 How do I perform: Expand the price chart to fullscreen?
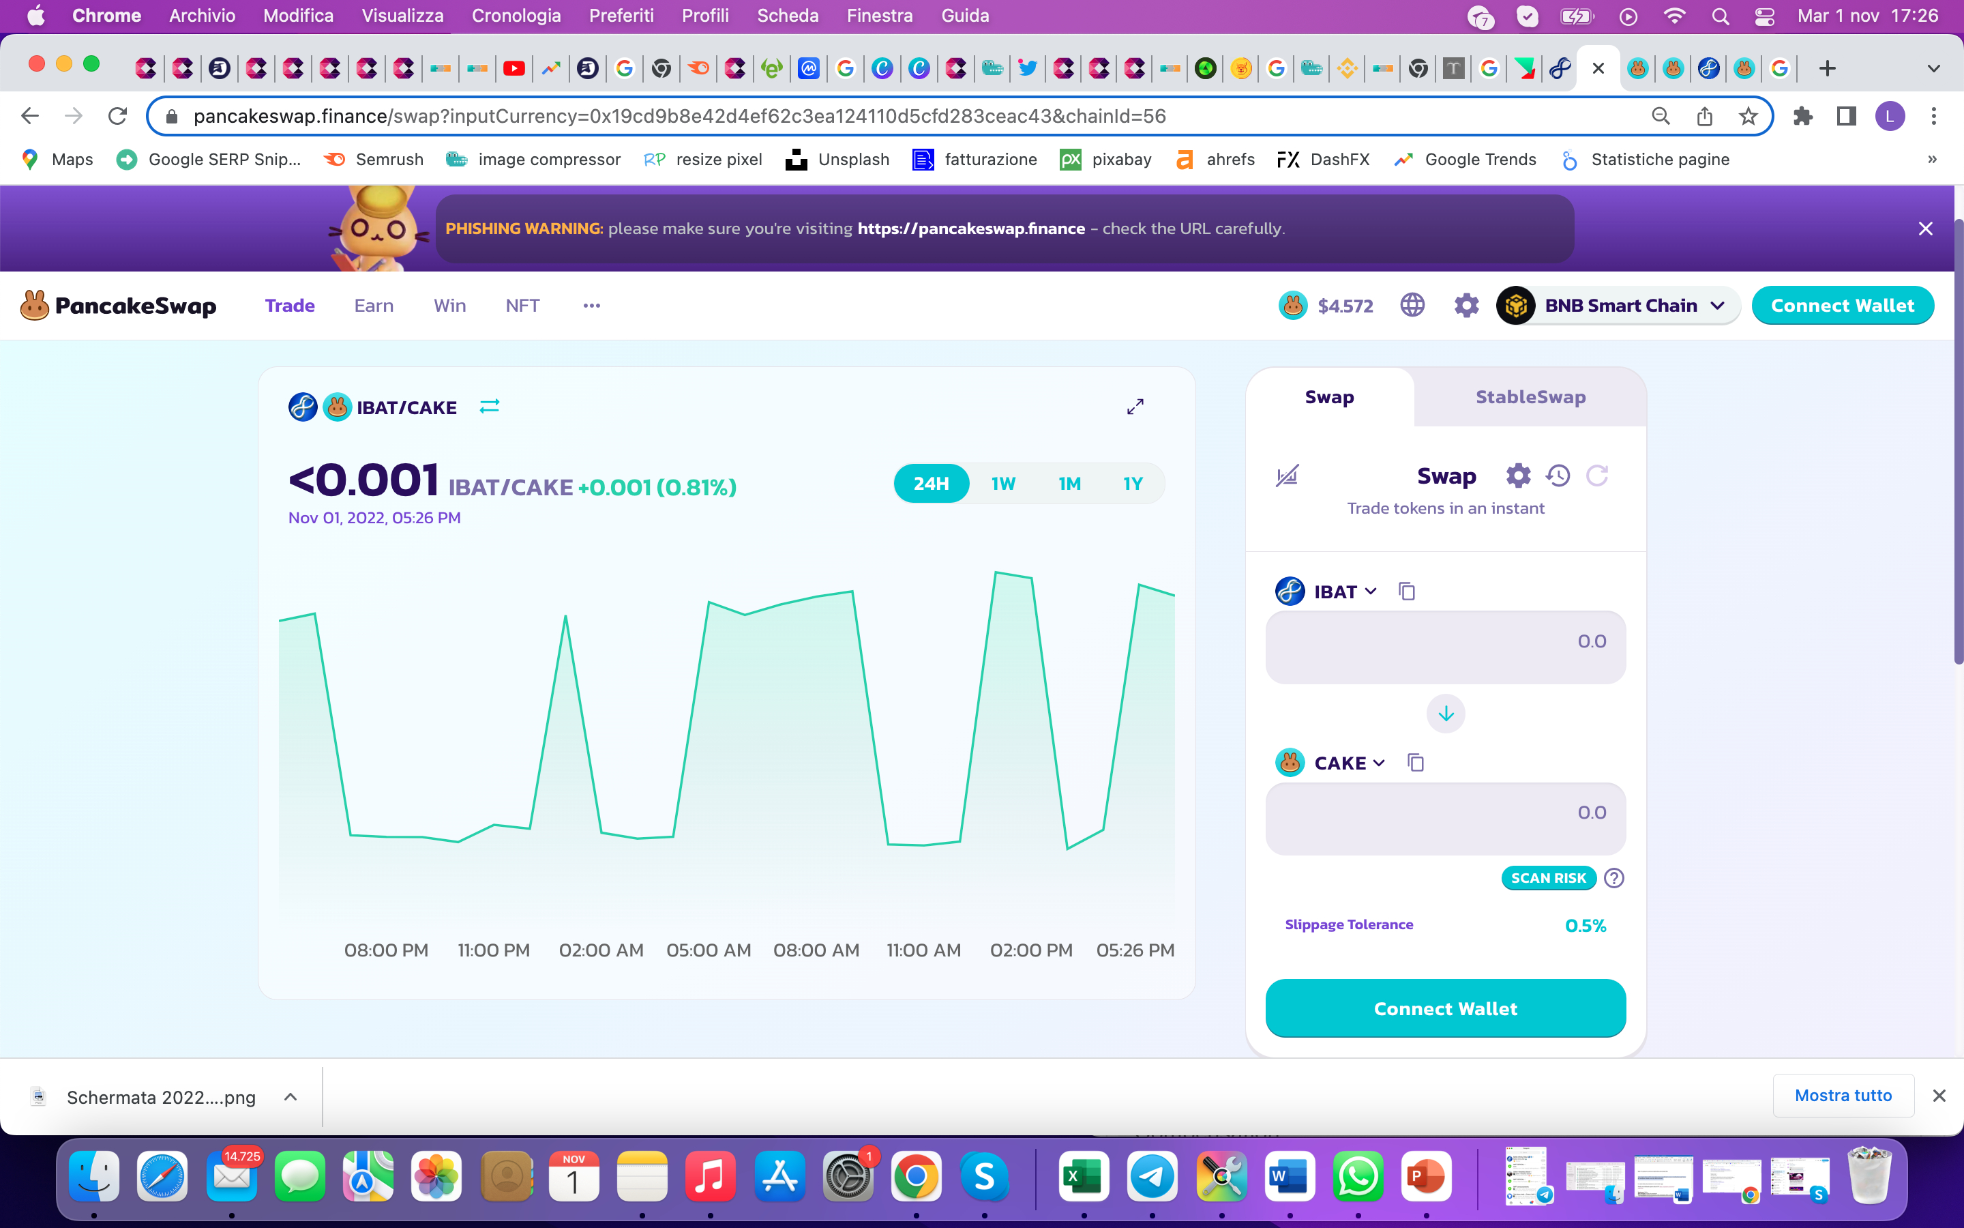click(1135, 406)
